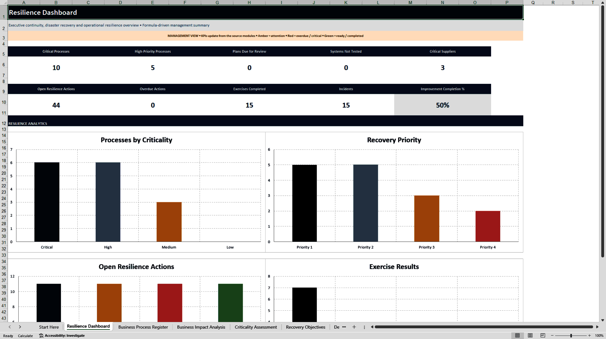Click the zoom slider handle
This screenshot has height=339, width=606.
(571, 336)
